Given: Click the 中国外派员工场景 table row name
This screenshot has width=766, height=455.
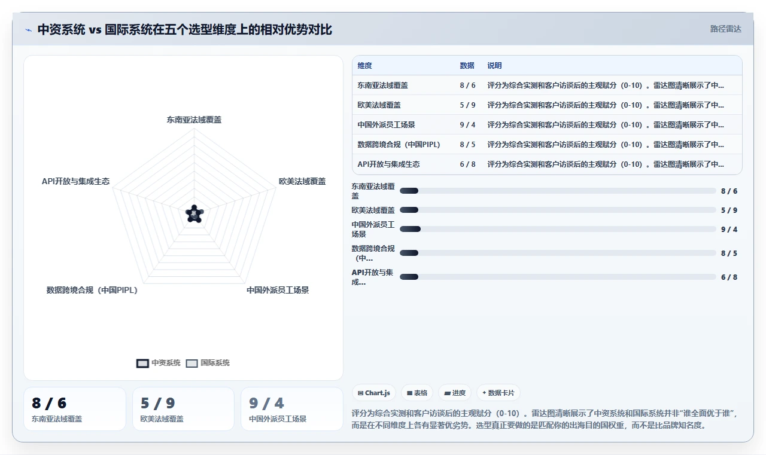Looking at the screenshot, I should tap(387, 125).
